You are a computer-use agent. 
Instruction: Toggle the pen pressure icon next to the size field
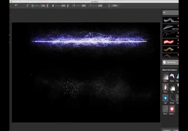(47, 6)
